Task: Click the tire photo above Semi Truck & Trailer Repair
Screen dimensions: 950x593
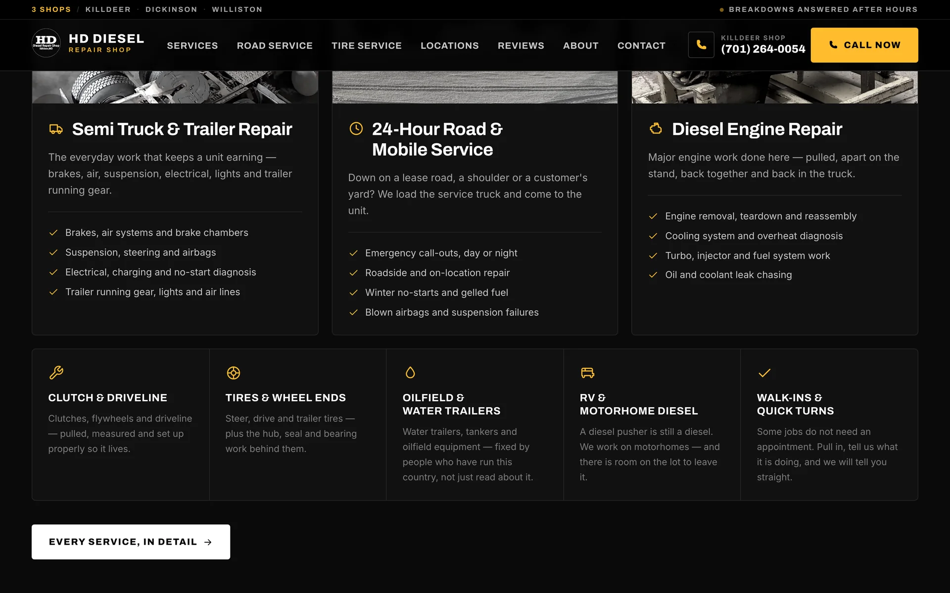Action: [175, 87]
